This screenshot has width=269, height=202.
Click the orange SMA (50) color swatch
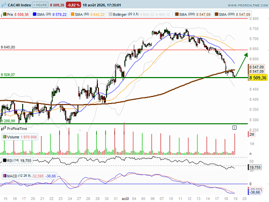(73, 14)
